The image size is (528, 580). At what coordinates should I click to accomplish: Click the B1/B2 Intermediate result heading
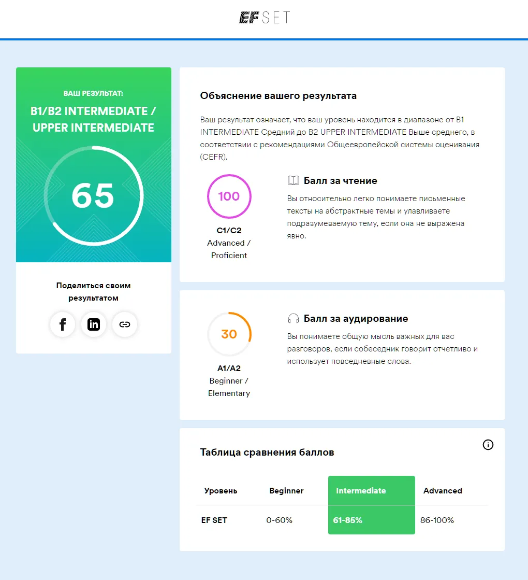pyautogui.click(x=93, y=119)
